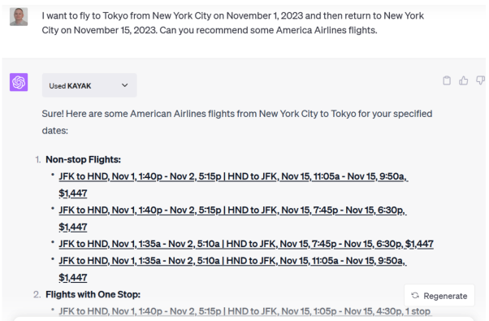
Task: Click the copy to clipboard icon
Action: (447, 80)
